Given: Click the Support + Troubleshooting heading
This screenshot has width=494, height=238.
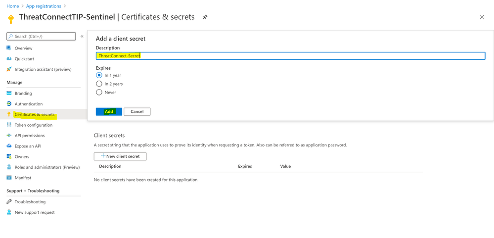Looking at the screenshot, I should tap(33, 190).
